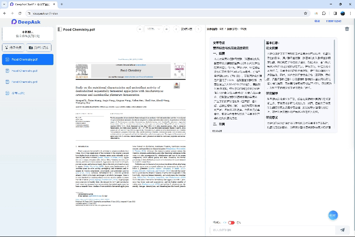Viewport: 355px width, 237px height.
Task: Click the Food Chemistry journal cover thumbnail
Action: coord(179,70)
